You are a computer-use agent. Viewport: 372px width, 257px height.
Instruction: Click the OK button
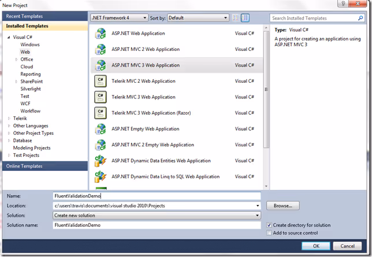point(316,246)
